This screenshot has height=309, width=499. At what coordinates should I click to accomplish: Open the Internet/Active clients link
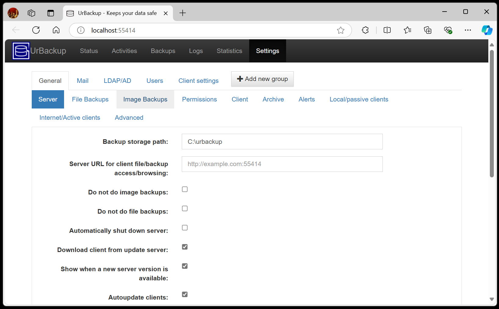[70, 118]
